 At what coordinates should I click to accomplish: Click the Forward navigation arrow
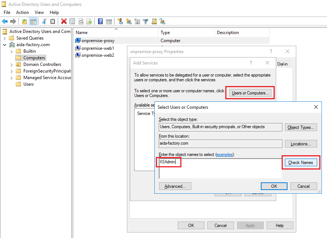14,21
